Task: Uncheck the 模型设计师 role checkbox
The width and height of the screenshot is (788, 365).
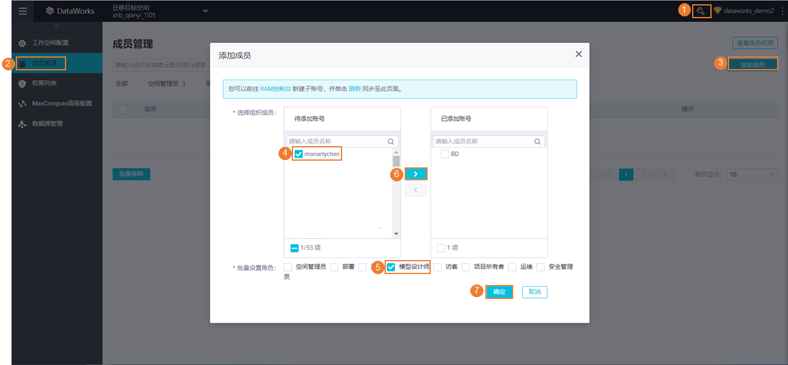Action: (x=391, y=267)
